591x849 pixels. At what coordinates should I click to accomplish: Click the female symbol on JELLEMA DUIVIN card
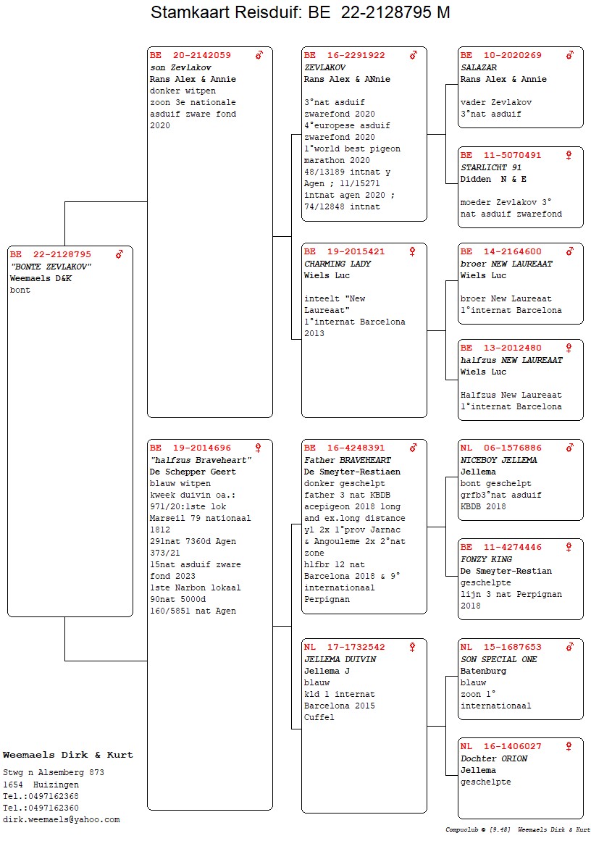[x=413, y=647]
